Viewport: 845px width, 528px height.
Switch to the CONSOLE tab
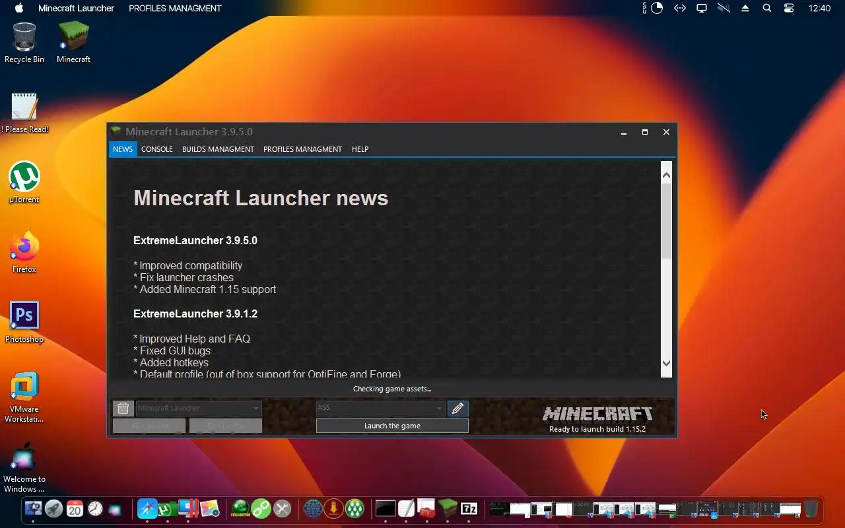(157, 149)
